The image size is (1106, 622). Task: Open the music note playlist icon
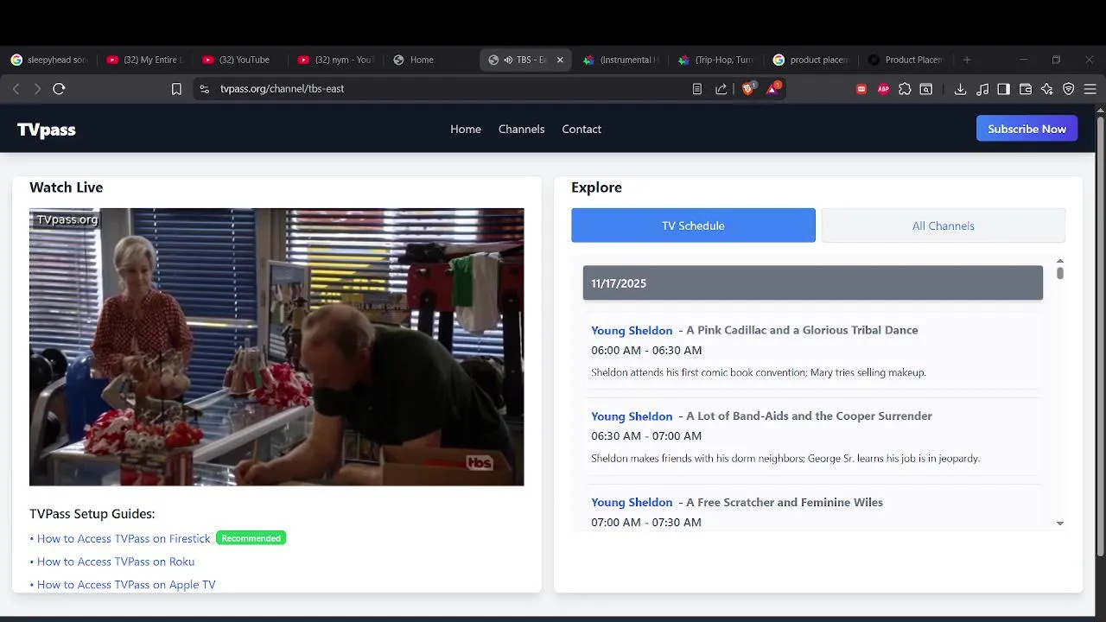coord(982,89)
